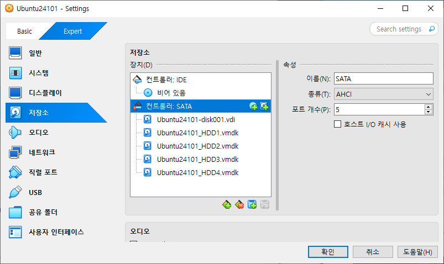Viewport: 444px width, 264px height.
Task: Click the 확인 button
Action: pyautogui.click(x=328, y=251)
